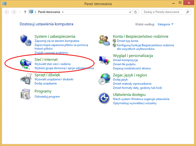Click Dodaj urządzenie link
The height and width of the screenshot is (146, 196).
tap(45, 83)
